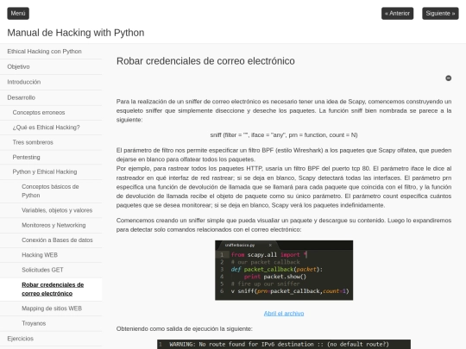Screen dimensions: 466x349
Task: Select Pentesting in sidebar
Action: click(51, 158)
